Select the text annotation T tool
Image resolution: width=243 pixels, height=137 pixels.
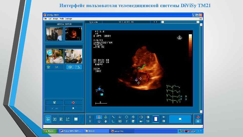pos(127,121)
